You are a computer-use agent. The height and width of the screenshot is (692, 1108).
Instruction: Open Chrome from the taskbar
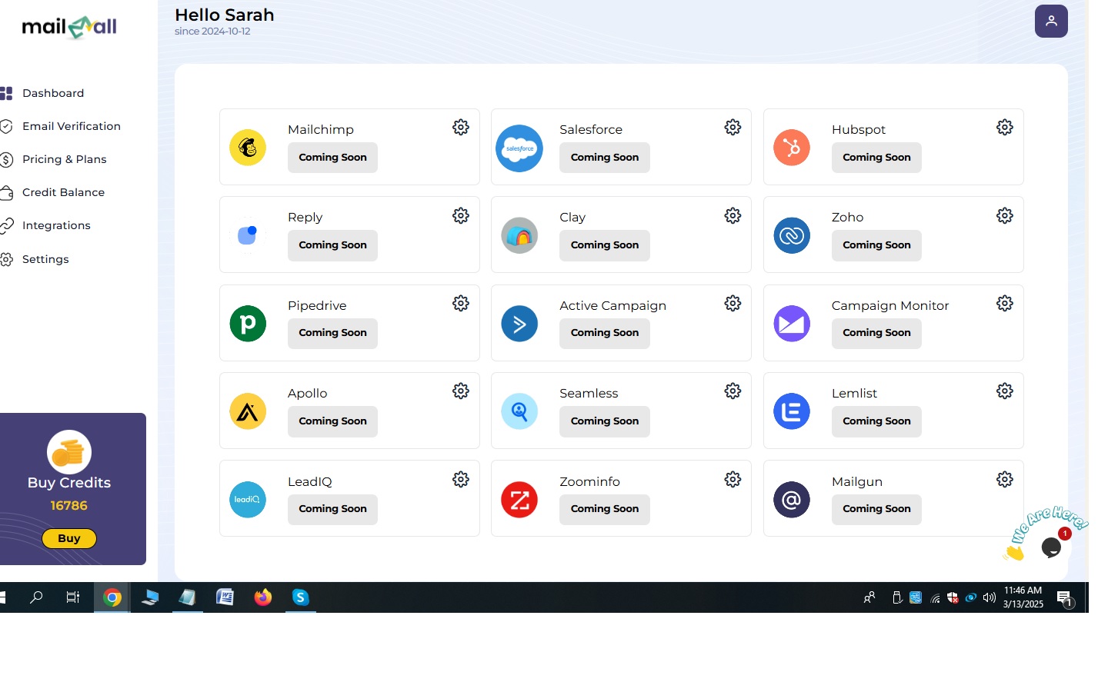[112, 597]
